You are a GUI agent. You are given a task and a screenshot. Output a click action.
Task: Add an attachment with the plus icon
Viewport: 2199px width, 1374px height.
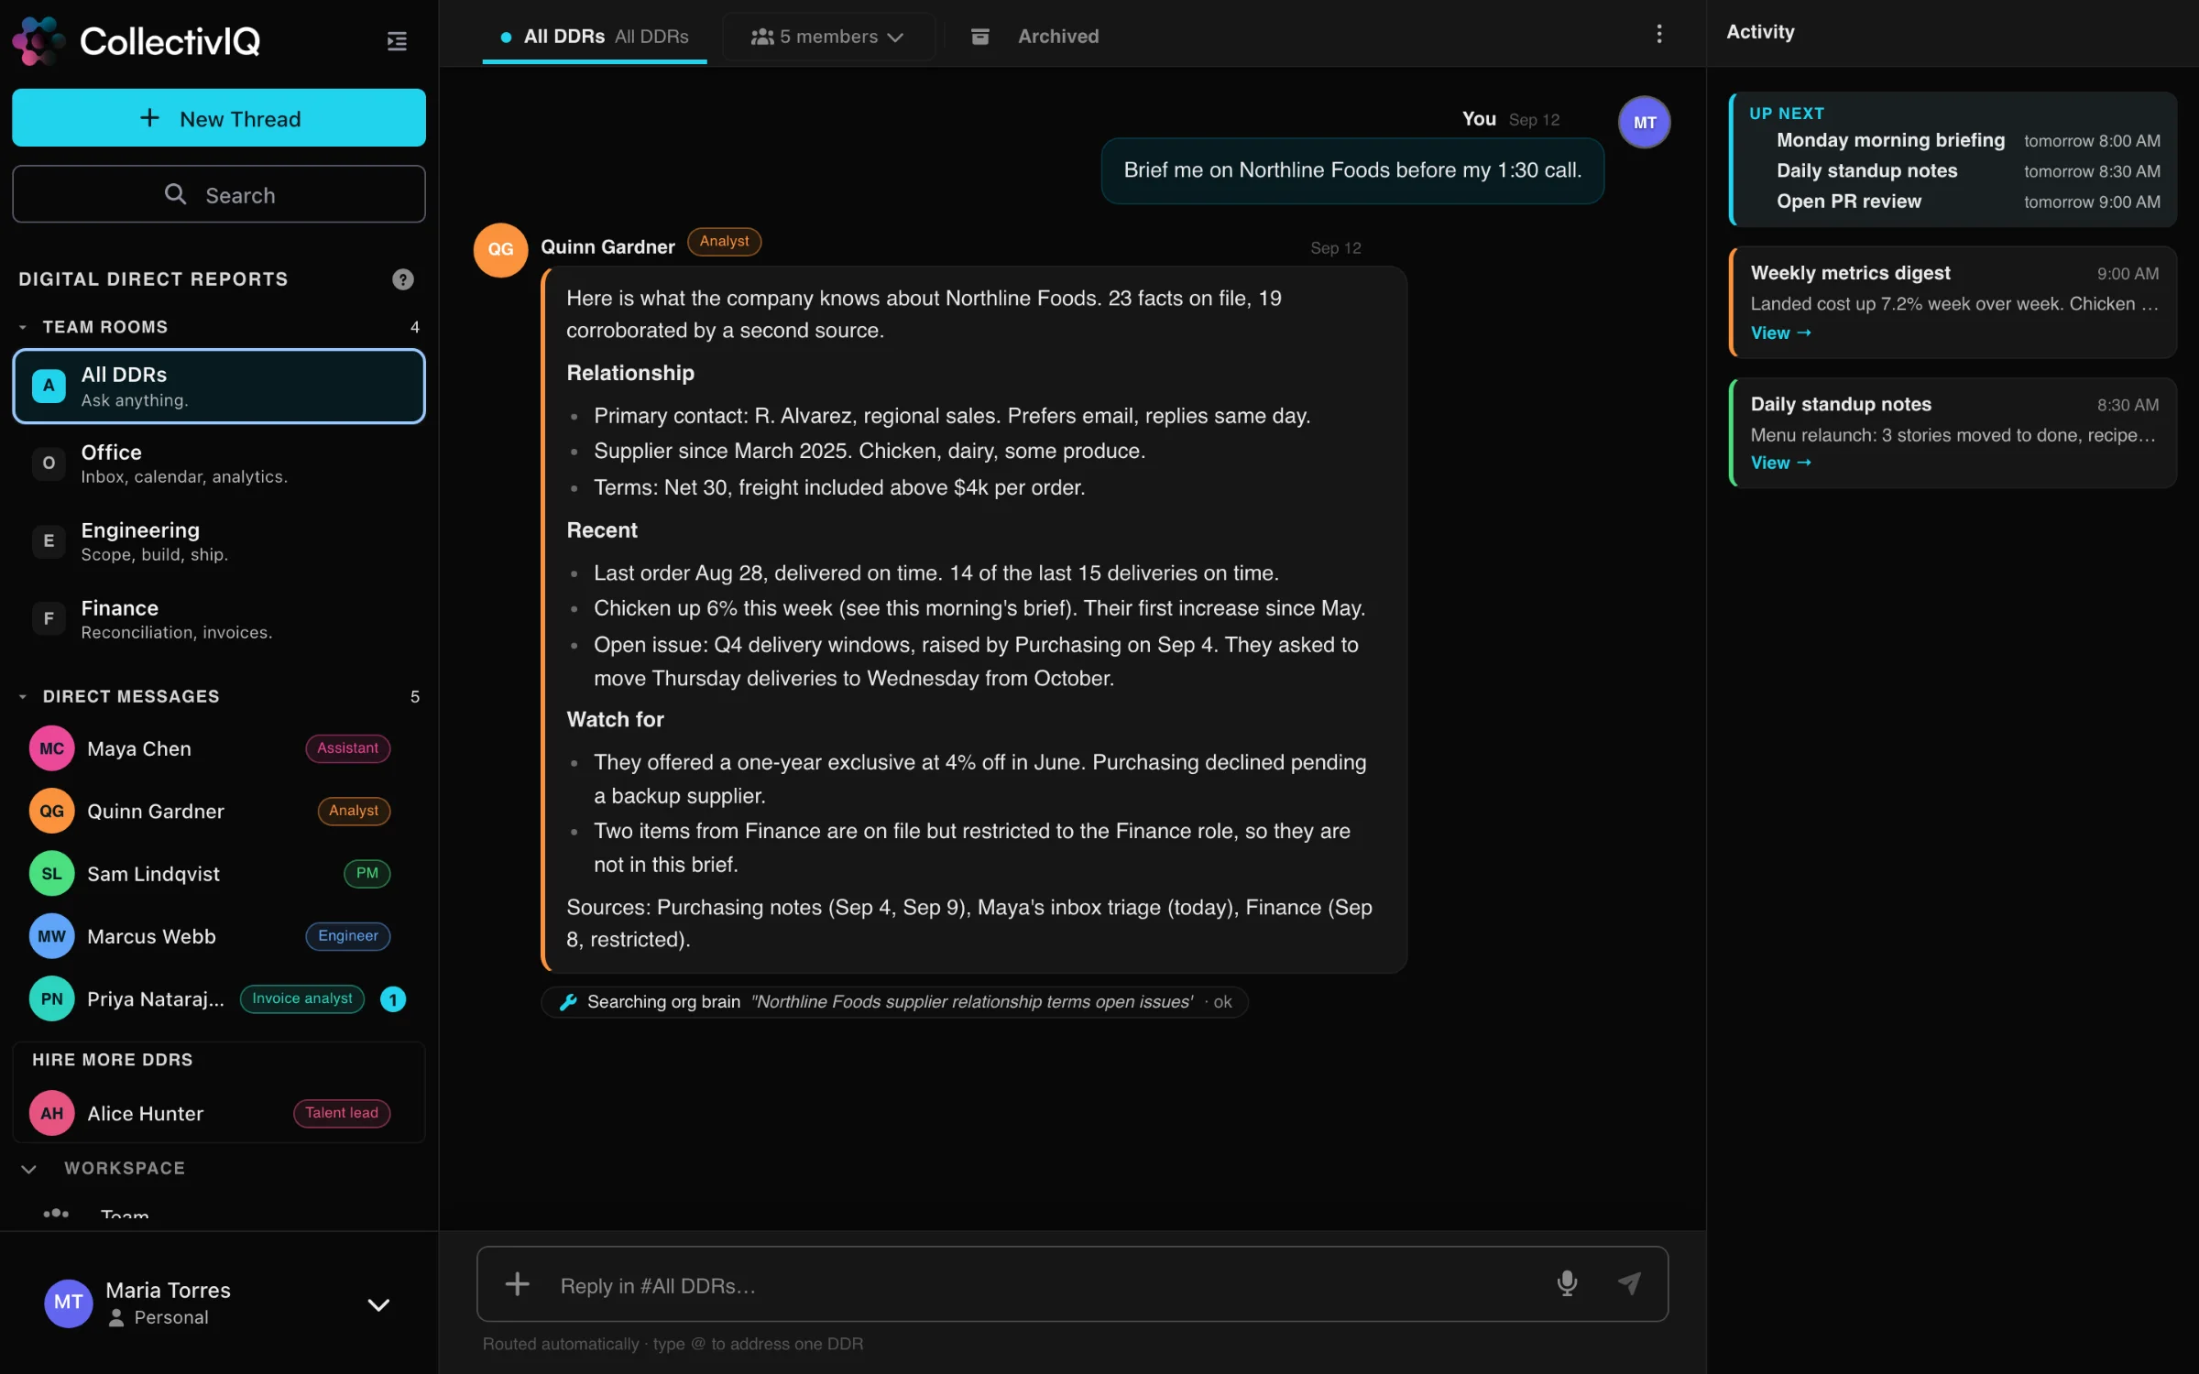point(517,1283)
